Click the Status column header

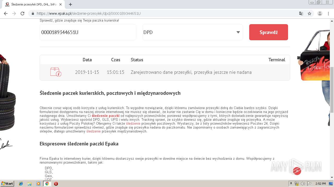(x=137, y=60)
